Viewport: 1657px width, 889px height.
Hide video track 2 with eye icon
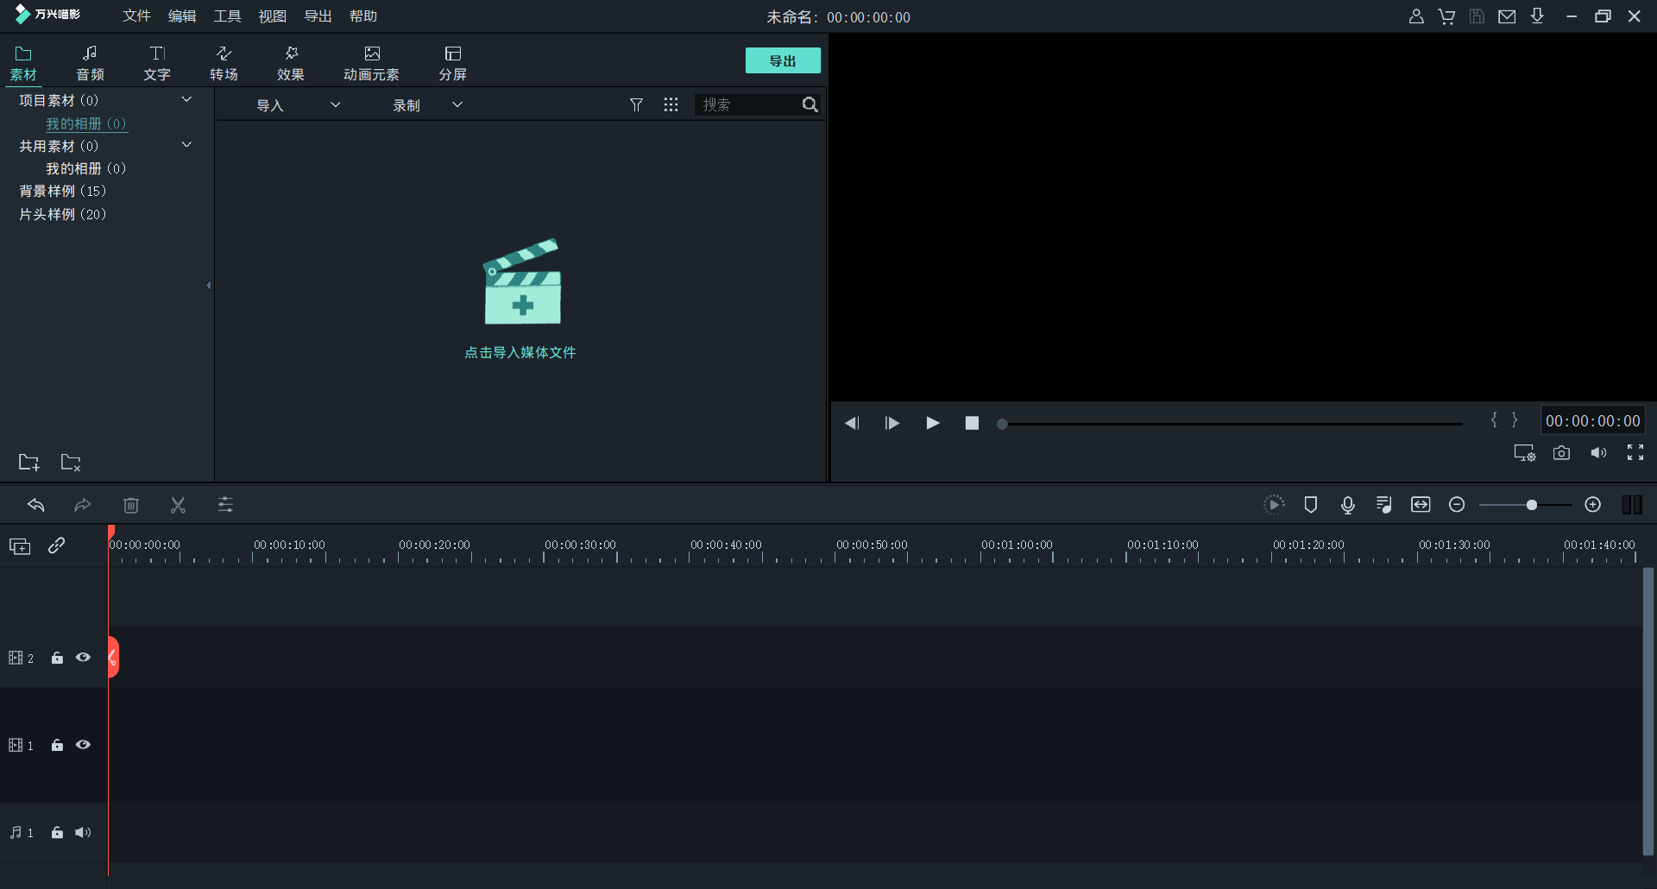point(83,658)
